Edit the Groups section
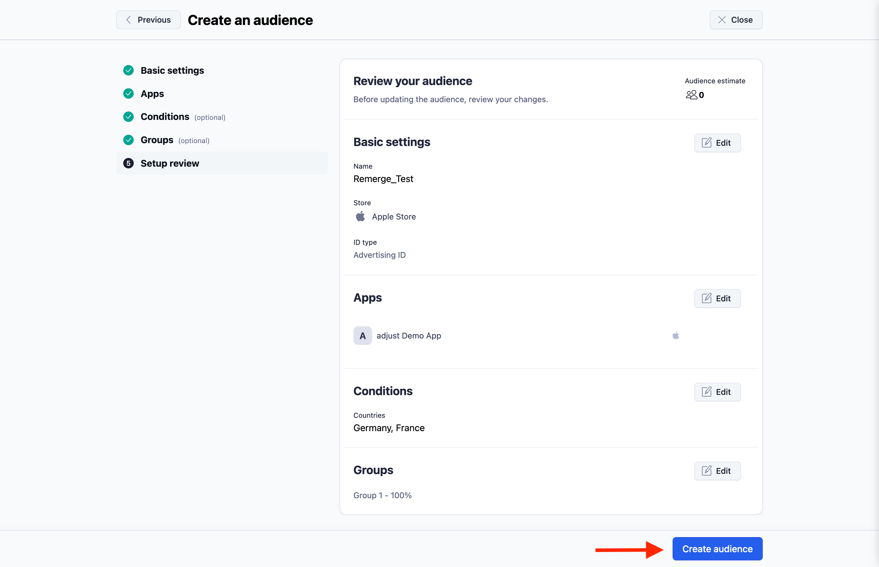 pyautogui.click(x=717, y=471)
